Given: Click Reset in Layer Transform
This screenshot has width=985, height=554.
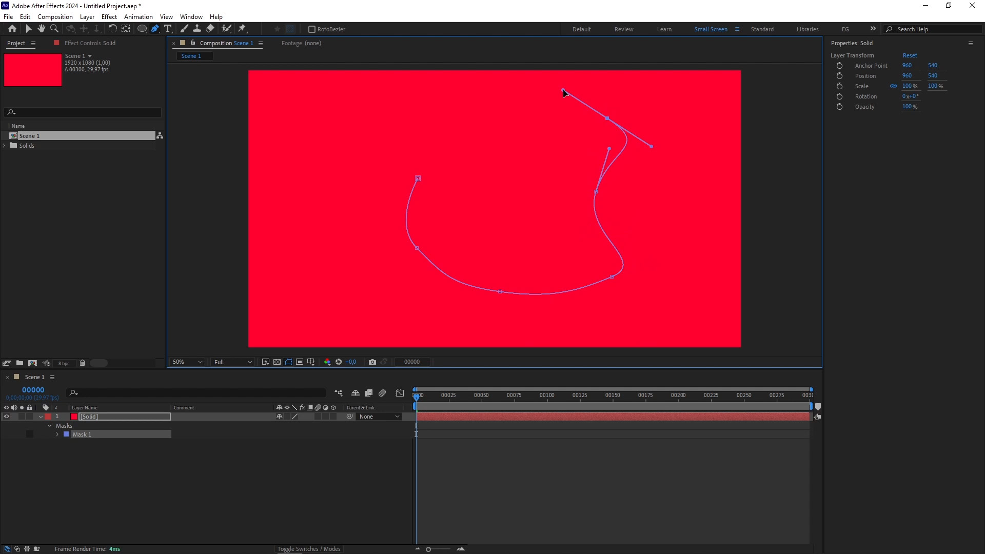Looking at the screenshot, I should point(910,55).
